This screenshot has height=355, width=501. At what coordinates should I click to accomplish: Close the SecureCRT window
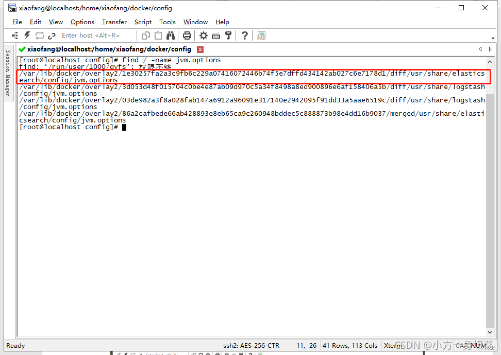pos(485,8)
